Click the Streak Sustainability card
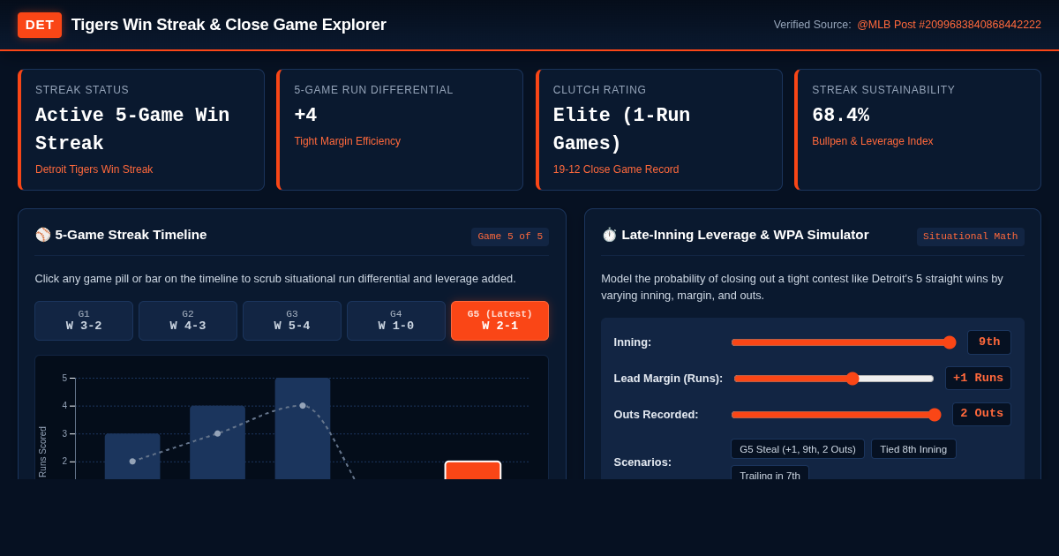The height and width of the screenshot is (556, 1059). coord(918,130)
